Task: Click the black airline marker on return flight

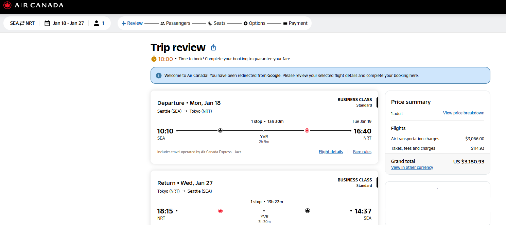Action: 308,211
